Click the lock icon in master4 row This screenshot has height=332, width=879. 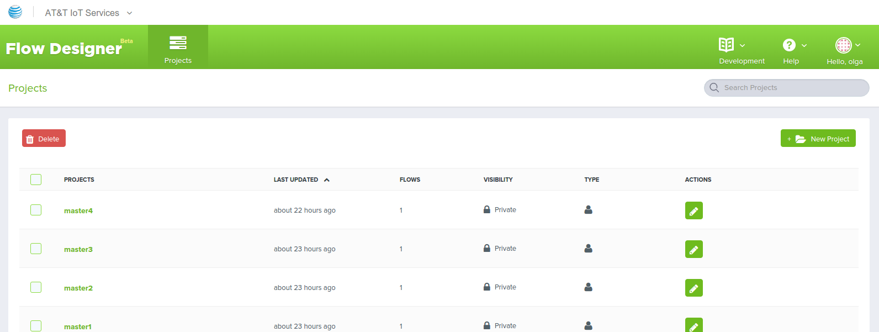(487, 209)
